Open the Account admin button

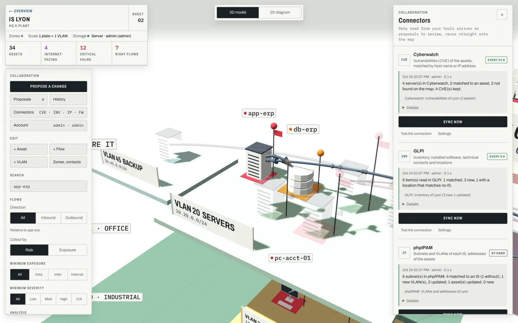pyautogui.click(x=48, y=125)
